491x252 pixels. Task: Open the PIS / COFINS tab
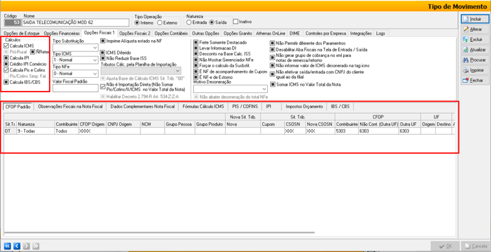tap(245, 107)
